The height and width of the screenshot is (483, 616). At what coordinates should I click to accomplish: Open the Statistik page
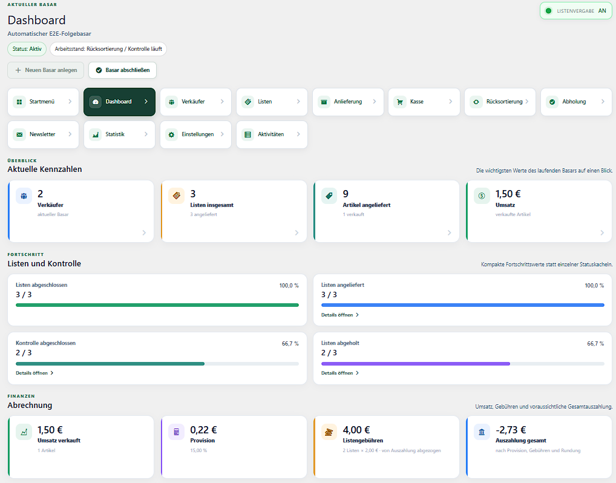click(119, 134)
